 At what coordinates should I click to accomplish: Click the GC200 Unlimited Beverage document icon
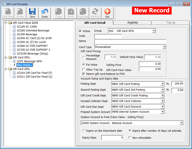point(14,30)
